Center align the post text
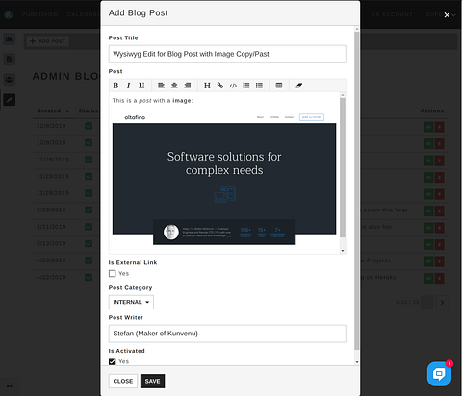Screen dimensions: 462x396 (x=174, y=86)
